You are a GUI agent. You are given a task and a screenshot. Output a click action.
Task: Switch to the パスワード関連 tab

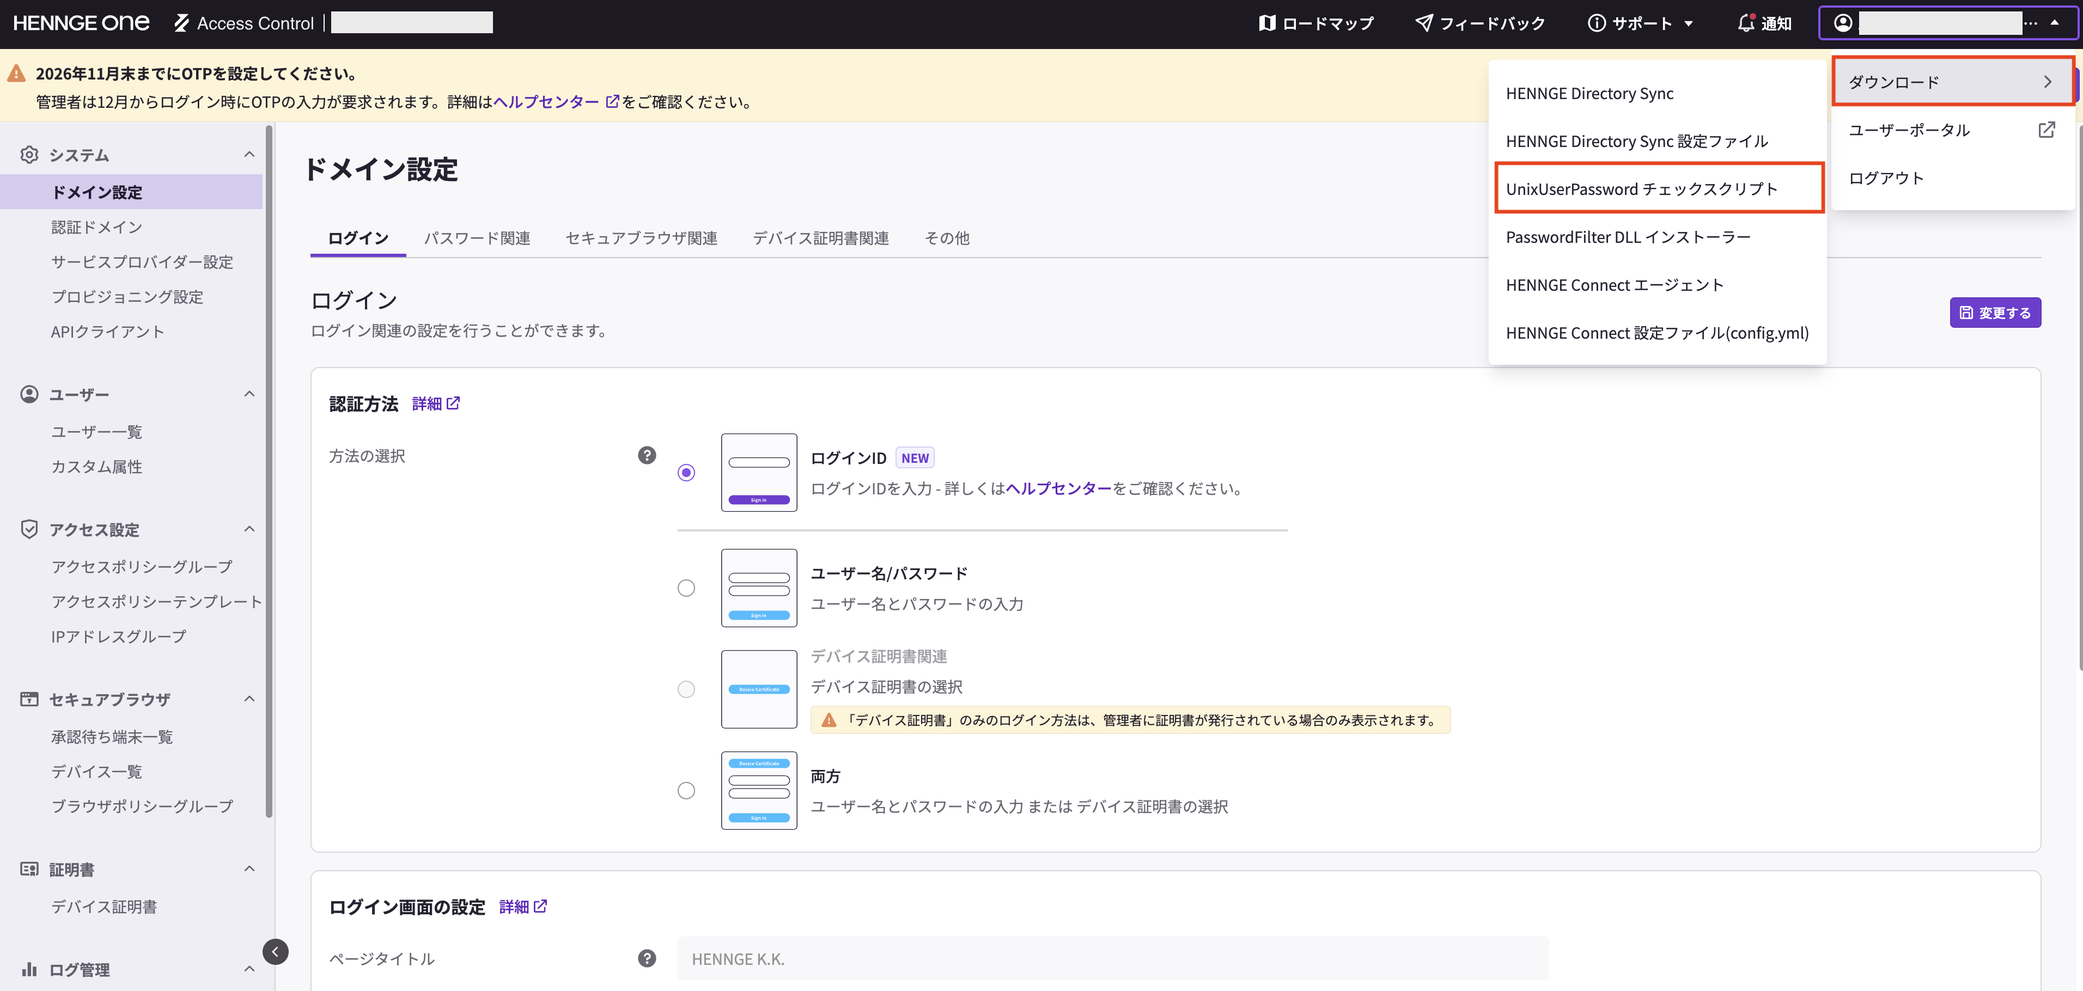pos(477,237)
